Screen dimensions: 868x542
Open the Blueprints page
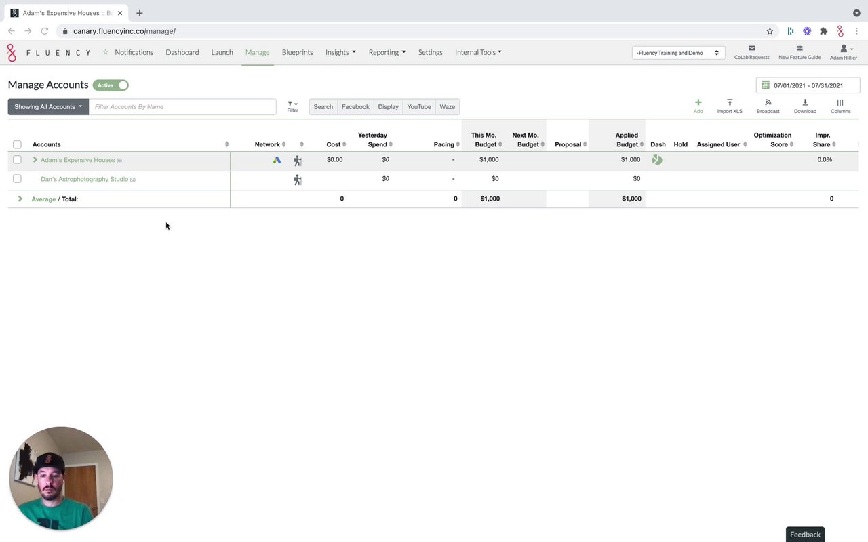click(x=298, y=52)
